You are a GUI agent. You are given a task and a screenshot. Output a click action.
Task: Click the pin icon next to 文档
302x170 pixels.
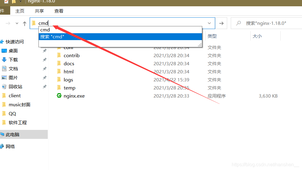pos(45,69)
